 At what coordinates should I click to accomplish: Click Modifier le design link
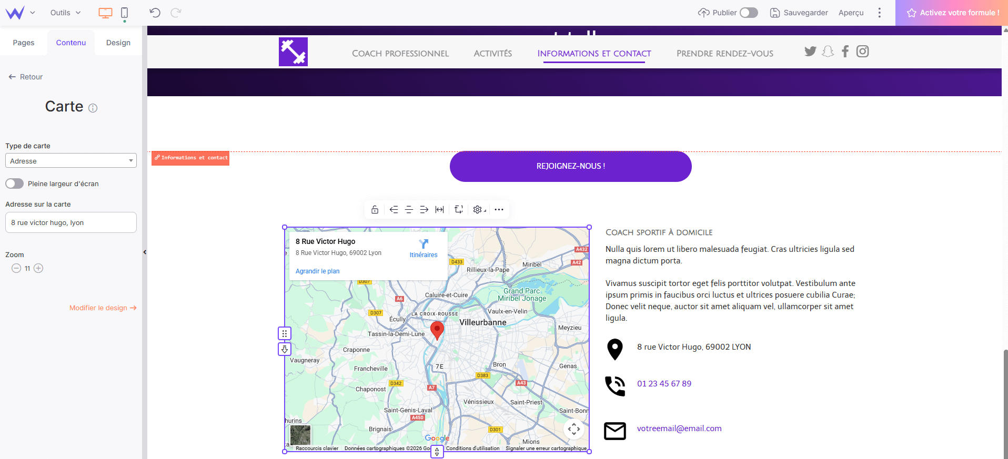coord(103,308)
